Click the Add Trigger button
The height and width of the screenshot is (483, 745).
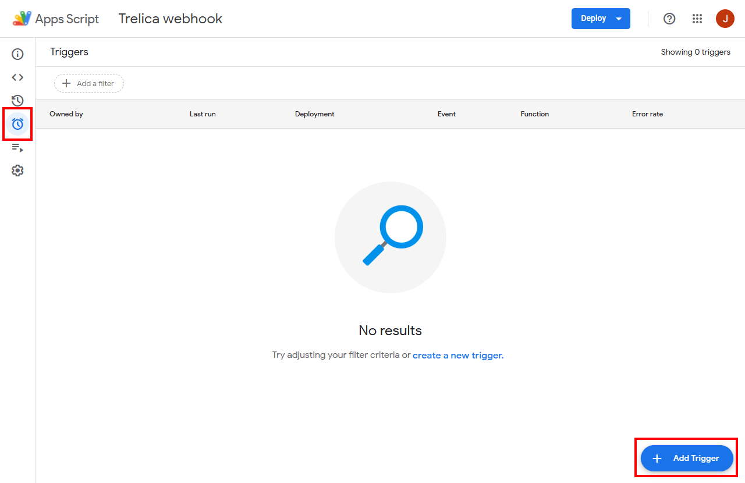point(687,459)
